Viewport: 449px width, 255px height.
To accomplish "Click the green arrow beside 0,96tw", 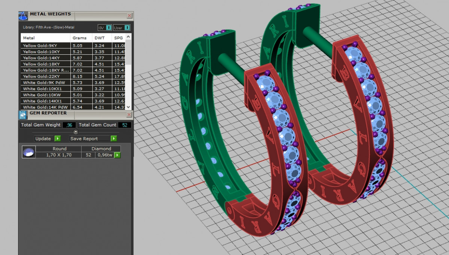I will pyautogui.click(x=117, y=155).
